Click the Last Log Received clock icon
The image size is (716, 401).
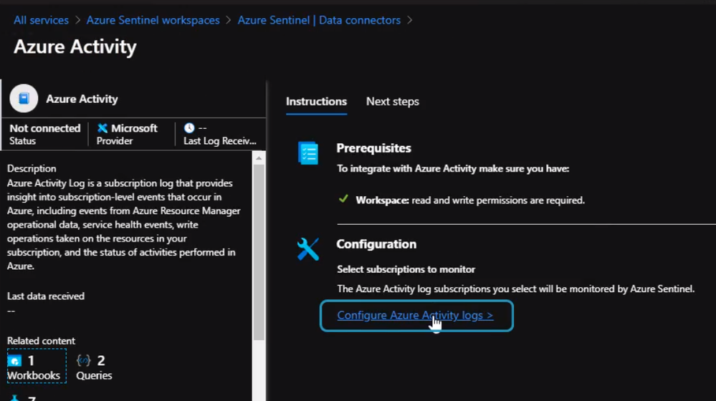(189, 128)
